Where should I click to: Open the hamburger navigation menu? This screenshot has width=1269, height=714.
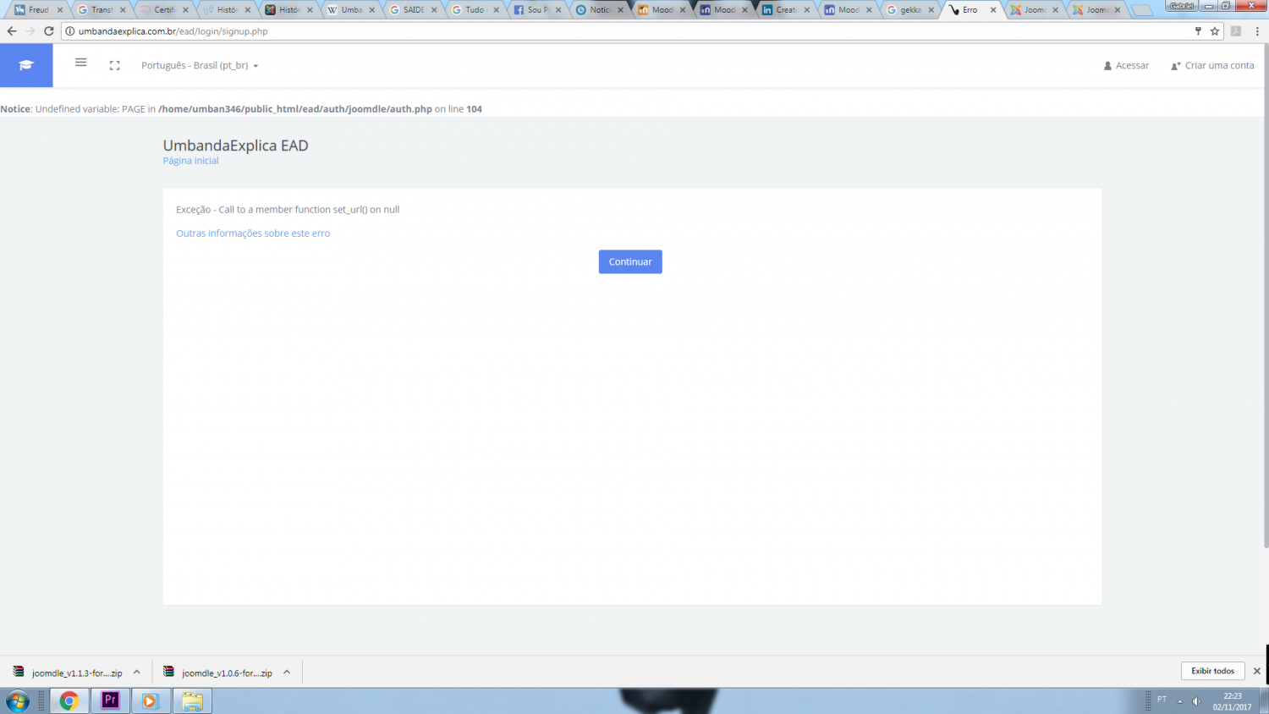point(81,63)
